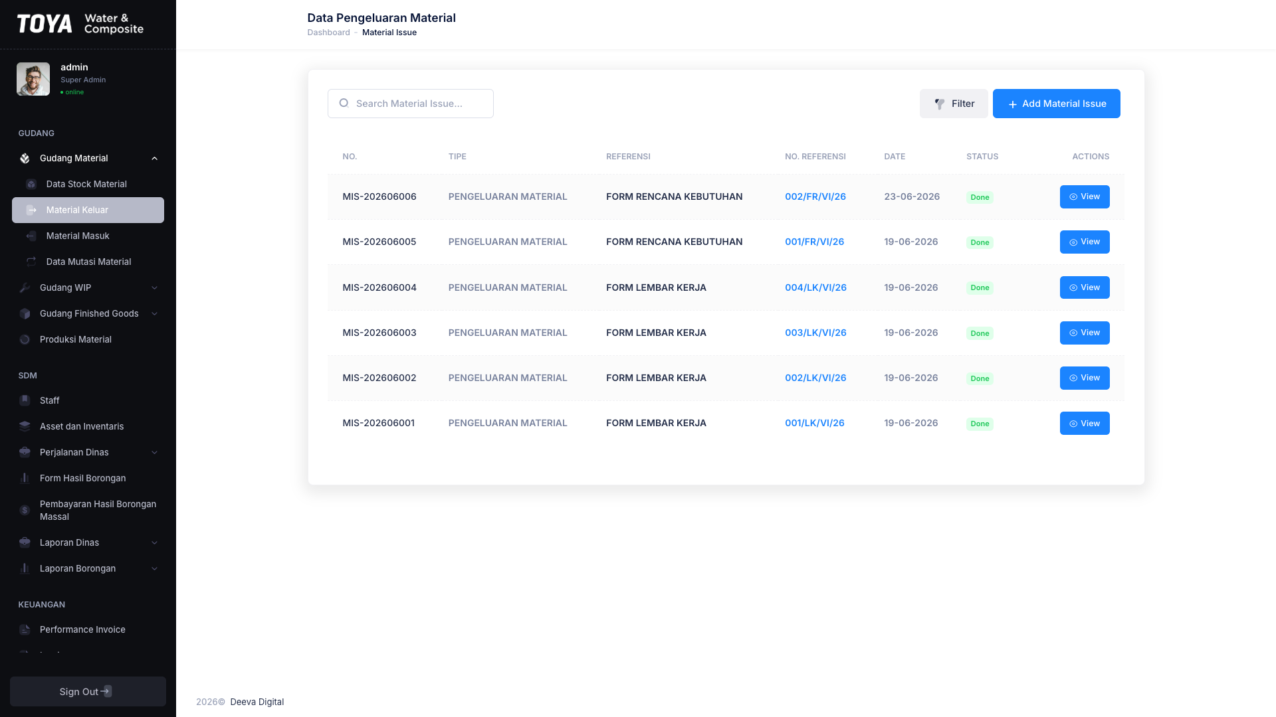Click the Gudang WIP wrench icon
The image size is (1276, 717).
tap(25, 288)
